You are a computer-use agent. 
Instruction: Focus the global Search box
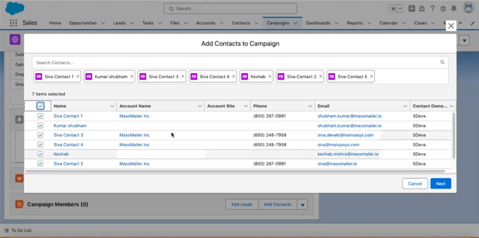[230, 8]
